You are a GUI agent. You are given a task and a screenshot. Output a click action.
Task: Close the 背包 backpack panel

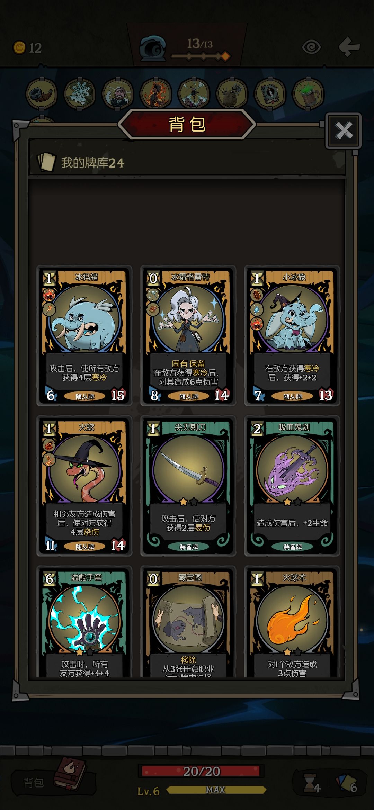(x=344, y=131)
